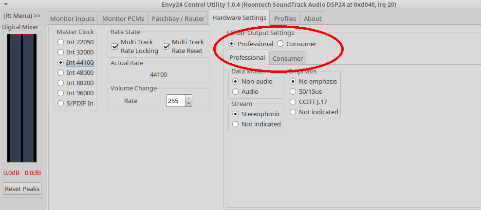Click the Reset Peaks button
Screen dimensions: 481x210
[x=22, y=189]
